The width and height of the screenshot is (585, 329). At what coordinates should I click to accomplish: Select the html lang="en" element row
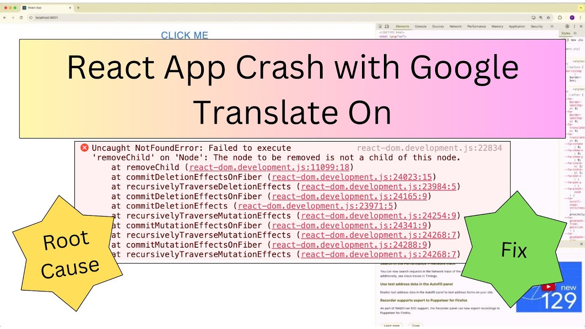392,37
